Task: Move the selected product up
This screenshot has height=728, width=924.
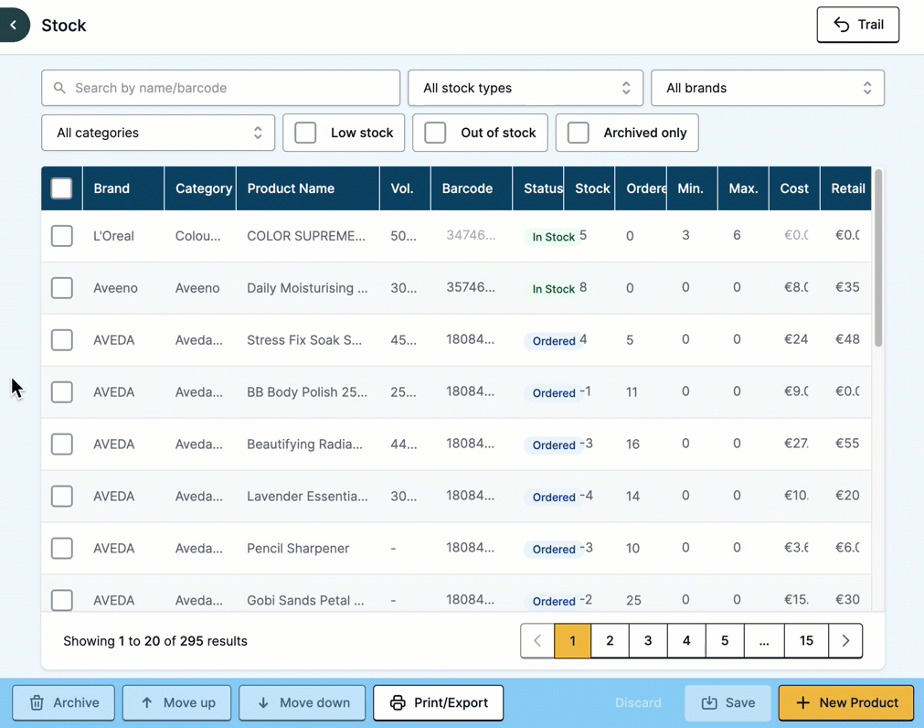Action: pos(176,702)
